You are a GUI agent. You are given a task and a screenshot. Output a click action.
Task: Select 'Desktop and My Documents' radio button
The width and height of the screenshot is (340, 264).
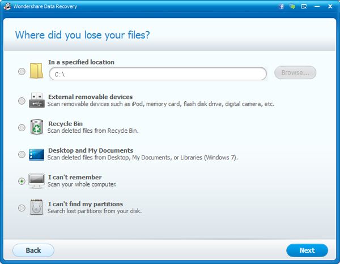22,154
